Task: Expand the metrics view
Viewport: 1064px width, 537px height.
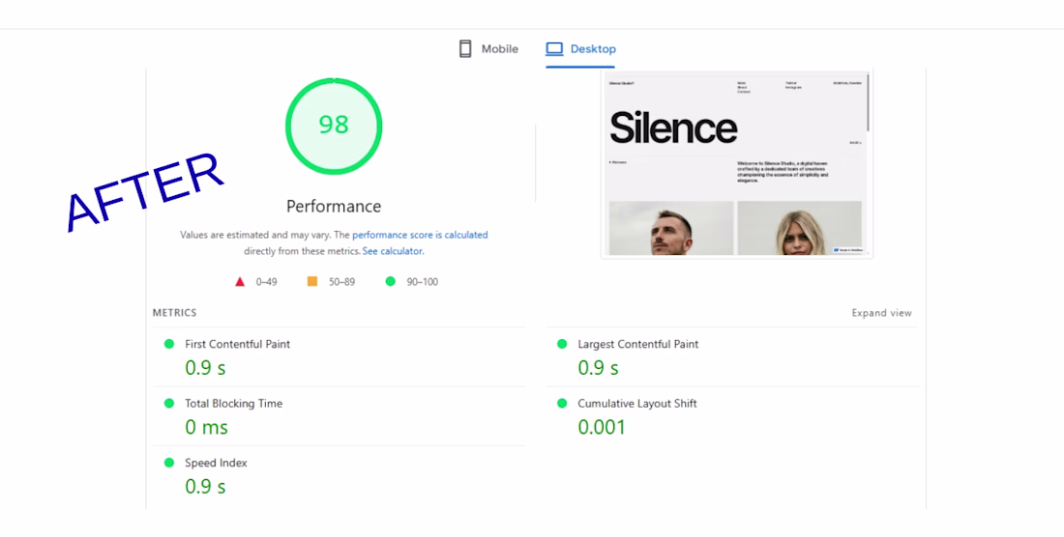Action: click(x=881, y=313)
